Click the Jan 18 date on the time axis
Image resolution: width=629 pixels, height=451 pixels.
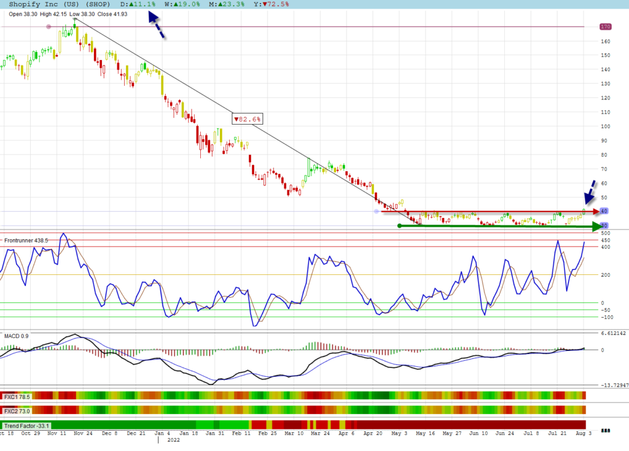tap(189, 433)
